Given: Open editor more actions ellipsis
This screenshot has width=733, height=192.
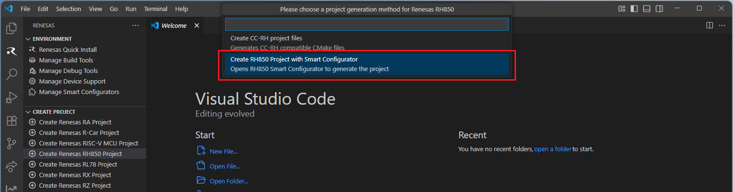Looking at the screenshot, I should 722,25.
